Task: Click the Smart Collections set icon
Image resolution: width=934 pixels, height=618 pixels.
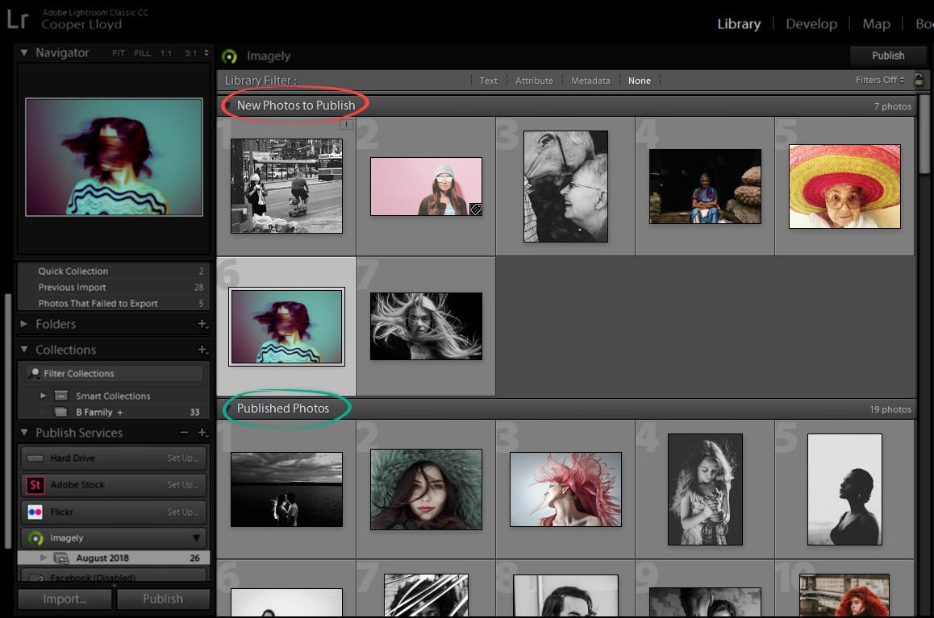Action: [x=60, y=396]
